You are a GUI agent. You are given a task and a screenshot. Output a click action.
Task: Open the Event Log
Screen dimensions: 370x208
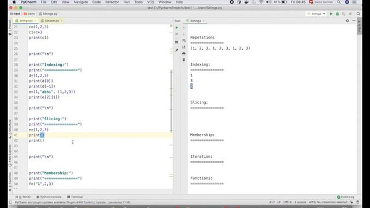pyautogui.click(x=346, y=197)
